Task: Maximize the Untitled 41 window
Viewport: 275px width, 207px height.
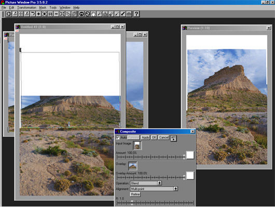Action: coord(117,27)
